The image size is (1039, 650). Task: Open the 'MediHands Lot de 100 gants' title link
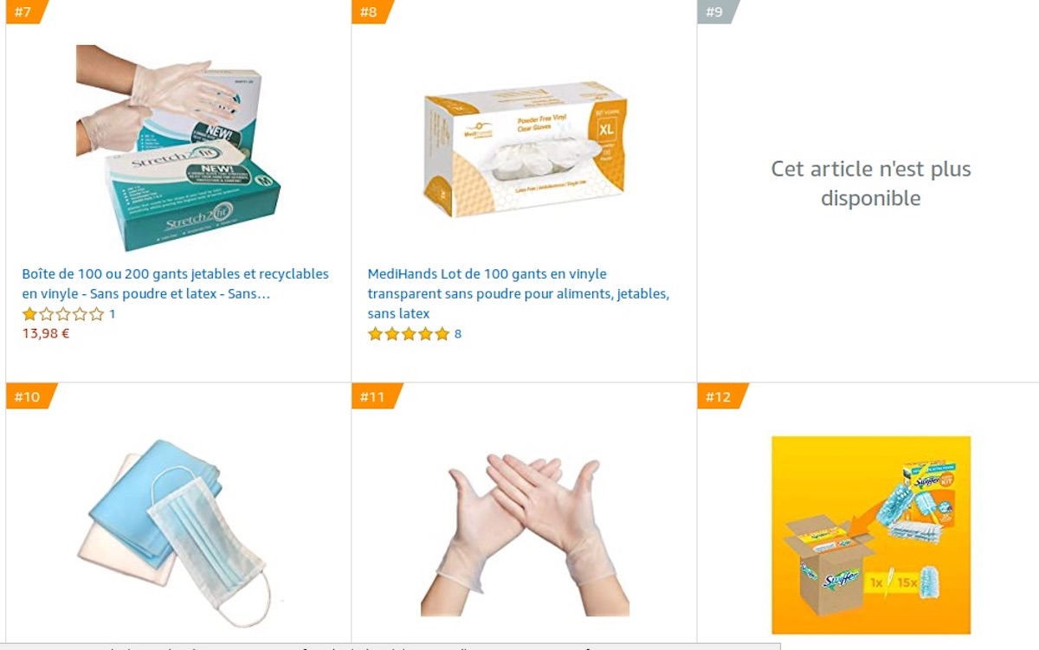[x=518, y=293]
